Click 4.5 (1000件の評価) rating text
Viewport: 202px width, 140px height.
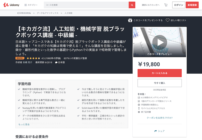[x=51, y=58]
